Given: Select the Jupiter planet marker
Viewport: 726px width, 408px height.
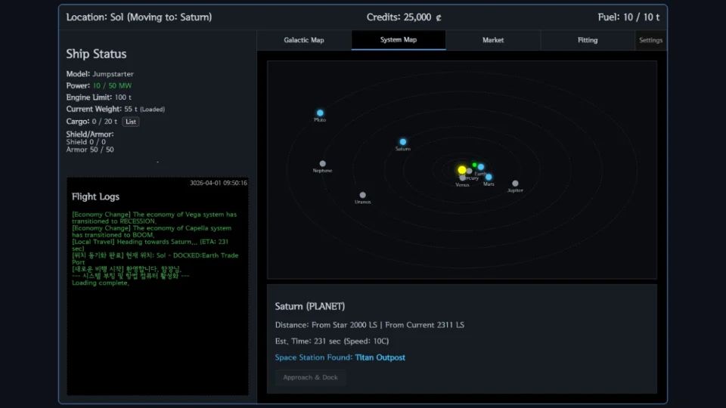Looking at the screenshot, I should click(515, 184).
